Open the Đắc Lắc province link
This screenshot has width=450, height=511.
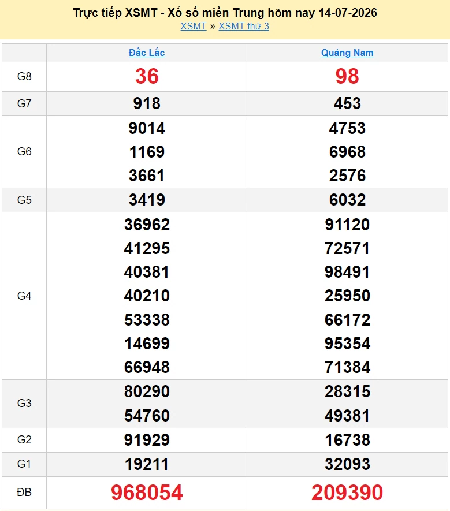[147, 53]
